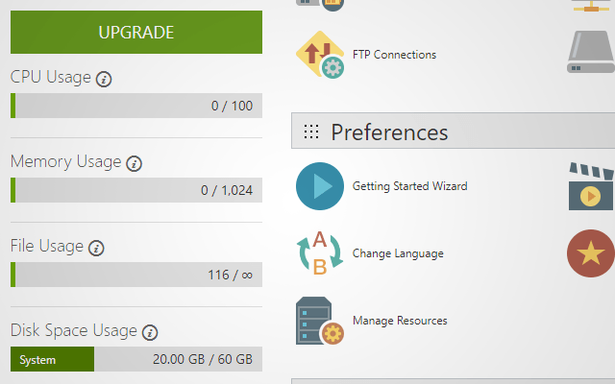This screenshot has height=384, width=615.
Task: Open the FTP Connections icon
Action: (x=320, y=55)
